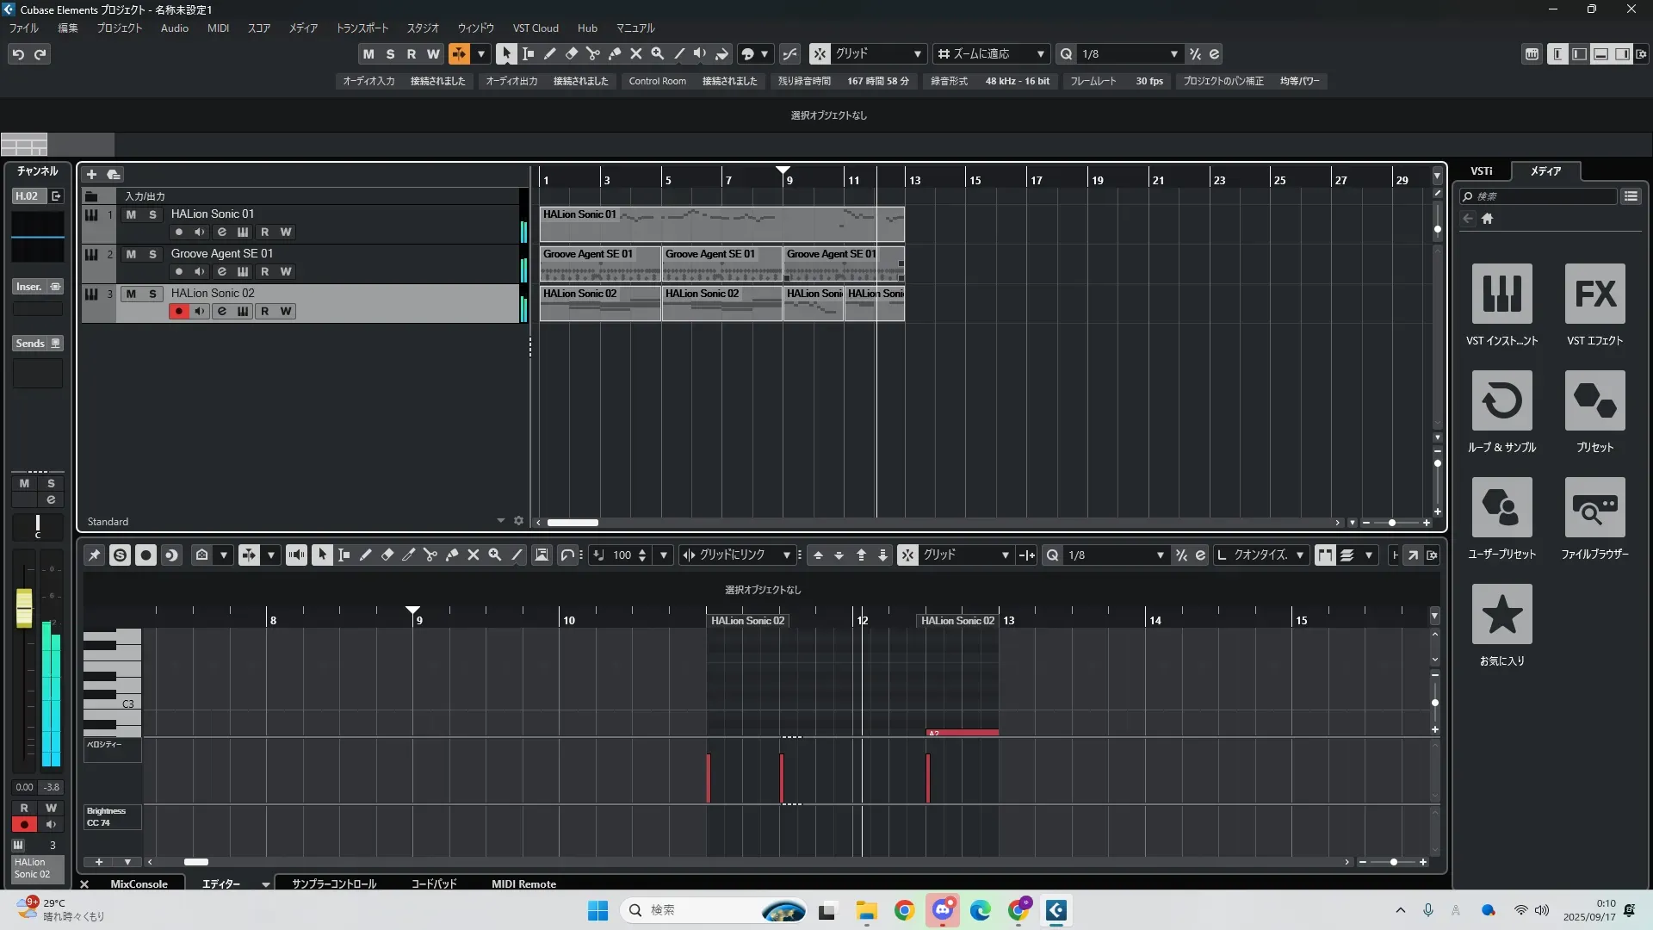Switch to the MixConsole tab

[x=139, y=883]
